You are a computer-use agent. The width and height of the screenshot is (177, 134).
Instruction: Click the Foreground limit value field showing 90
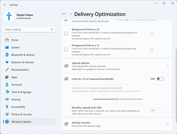156,50
